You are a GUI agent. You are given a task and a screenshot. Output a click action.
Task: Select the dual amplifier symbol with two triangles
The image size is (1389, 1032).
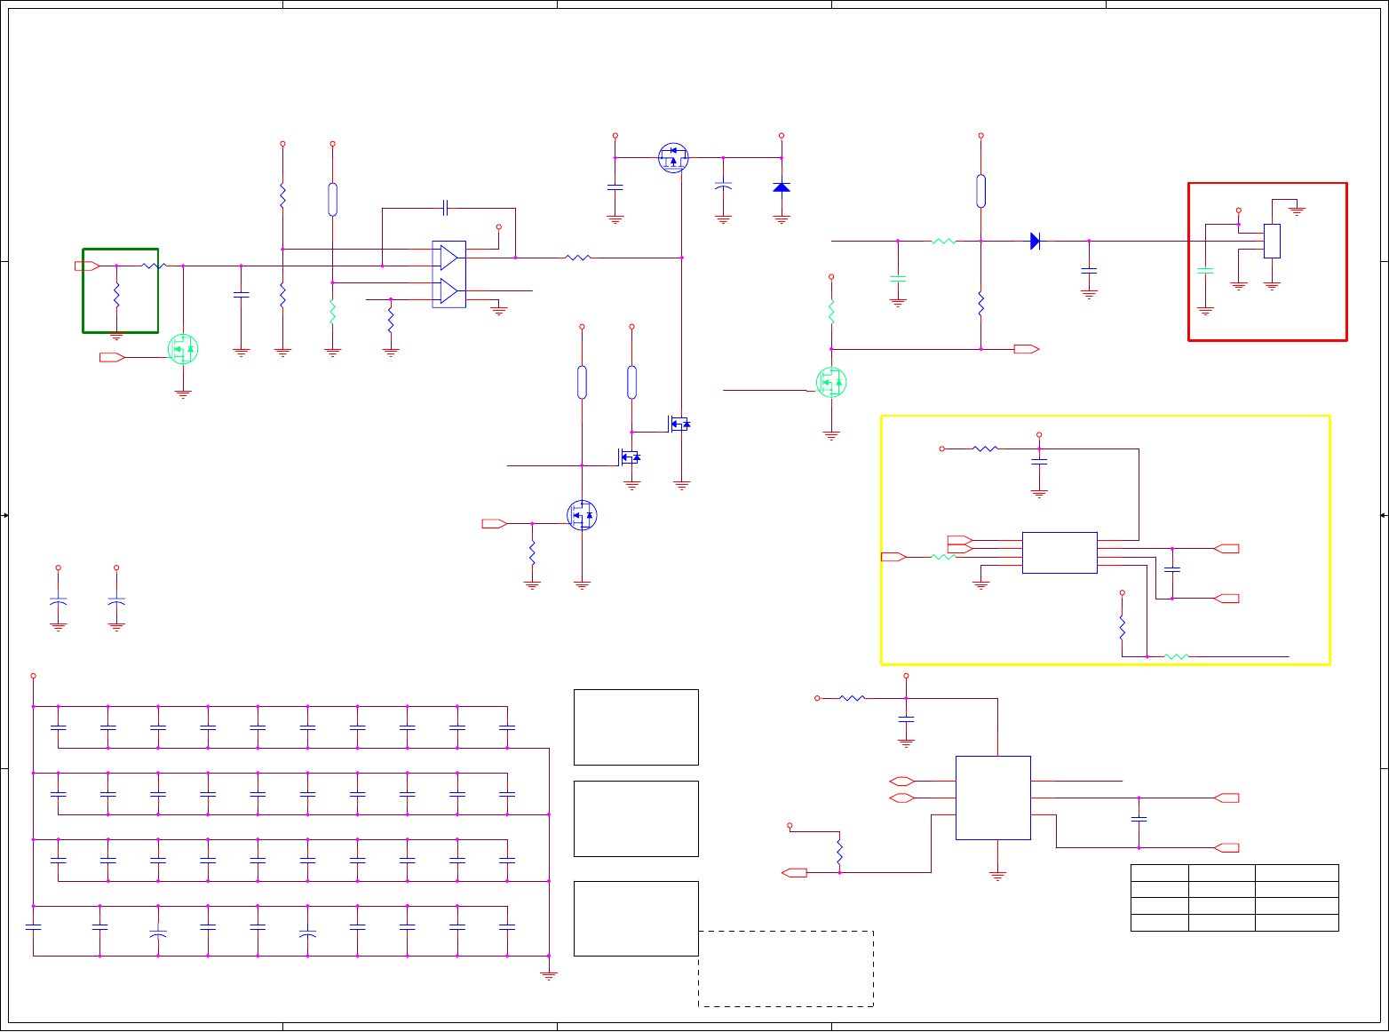point(448,274)
